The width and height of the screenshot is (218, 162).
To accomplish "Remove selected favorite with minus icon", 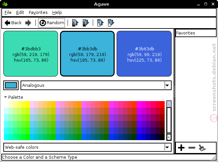I will 192,147.
